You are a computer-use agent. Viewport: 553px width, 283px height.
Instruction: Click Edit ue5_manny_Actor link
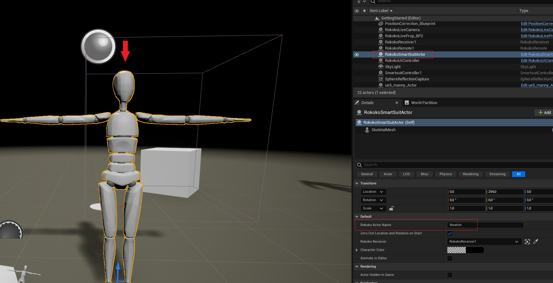[x=536, y=85]
